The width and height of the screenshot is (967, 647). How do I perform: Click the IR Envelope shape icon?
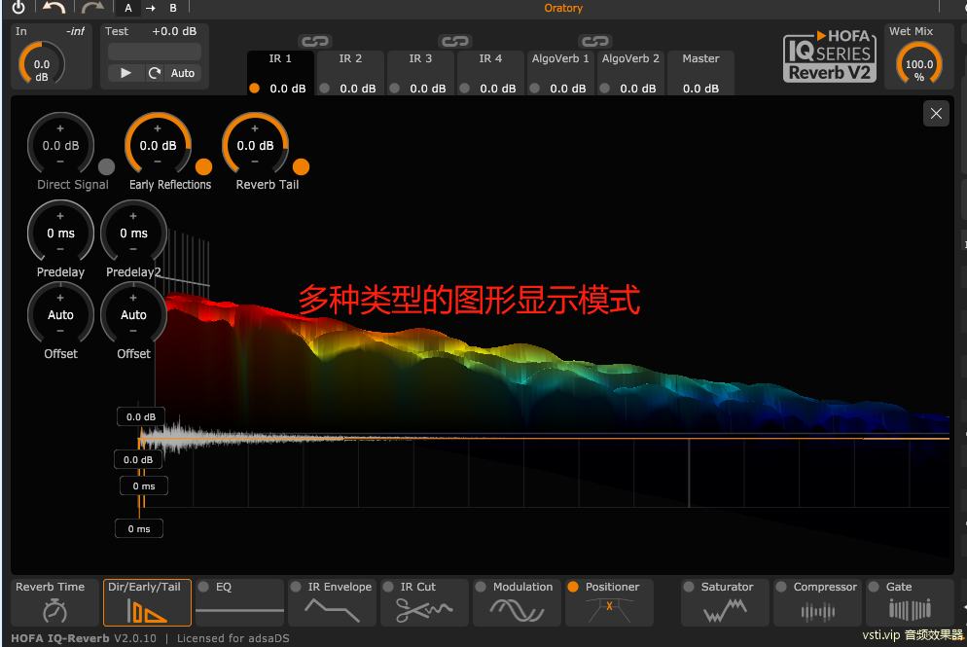tap(333, 610)
